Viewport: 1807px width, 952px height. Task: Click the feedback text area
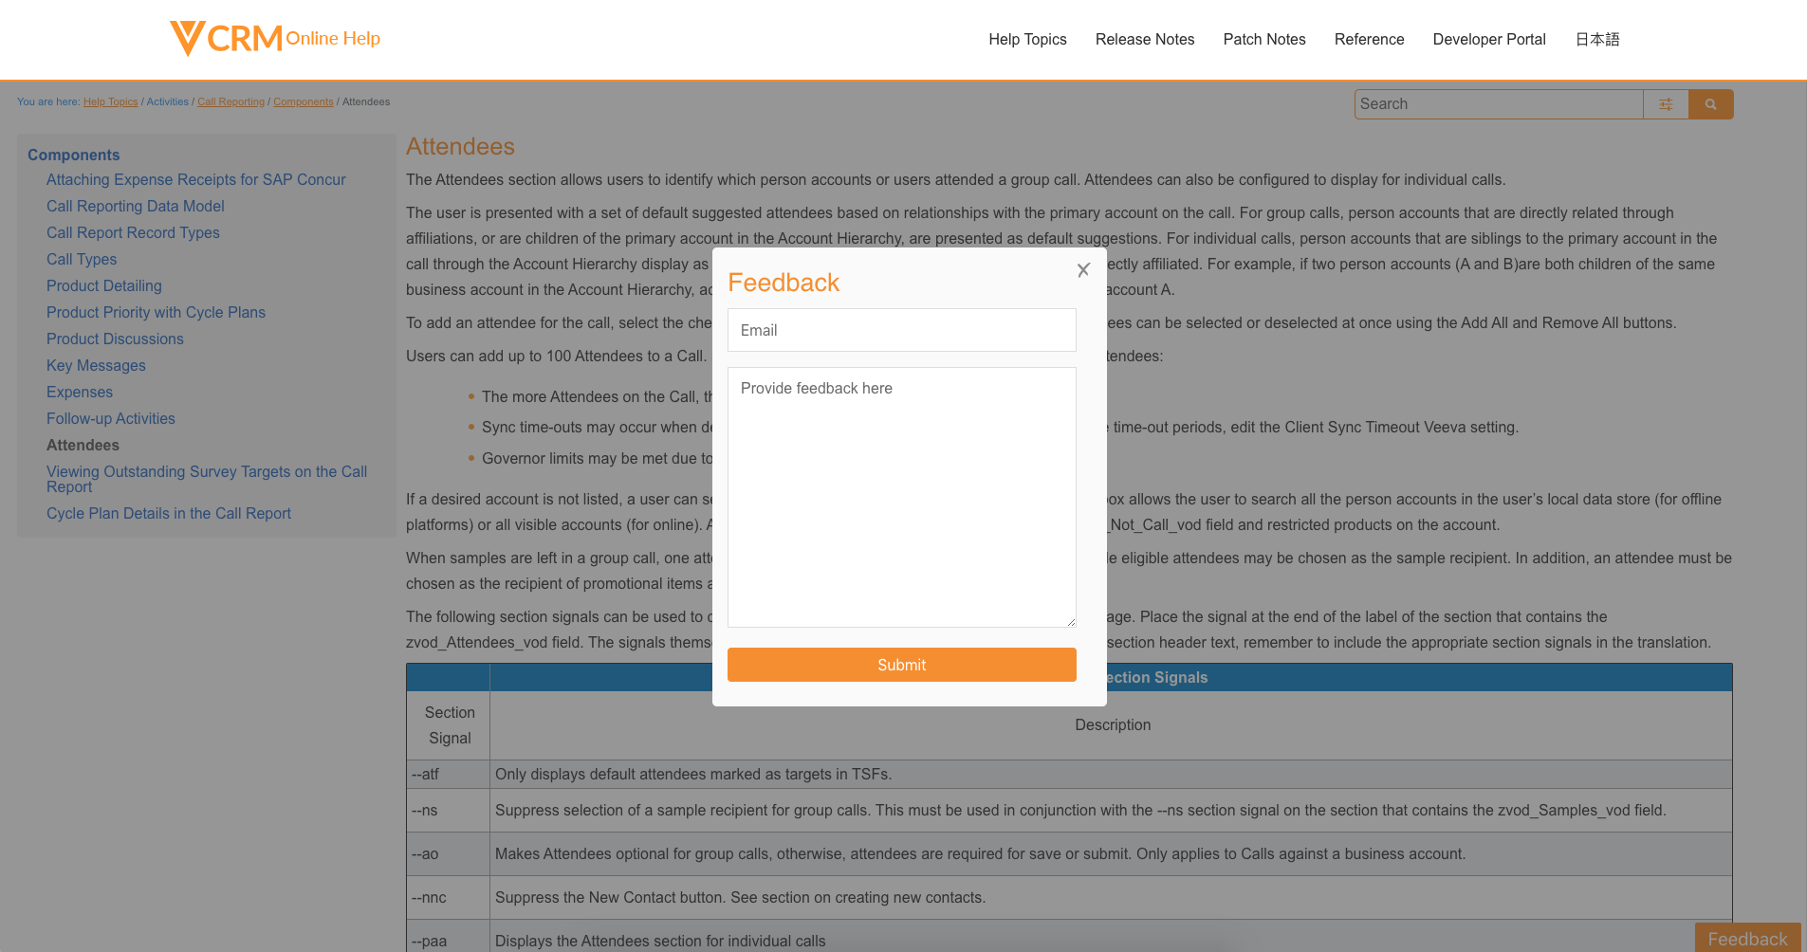[x=901, y=497]
